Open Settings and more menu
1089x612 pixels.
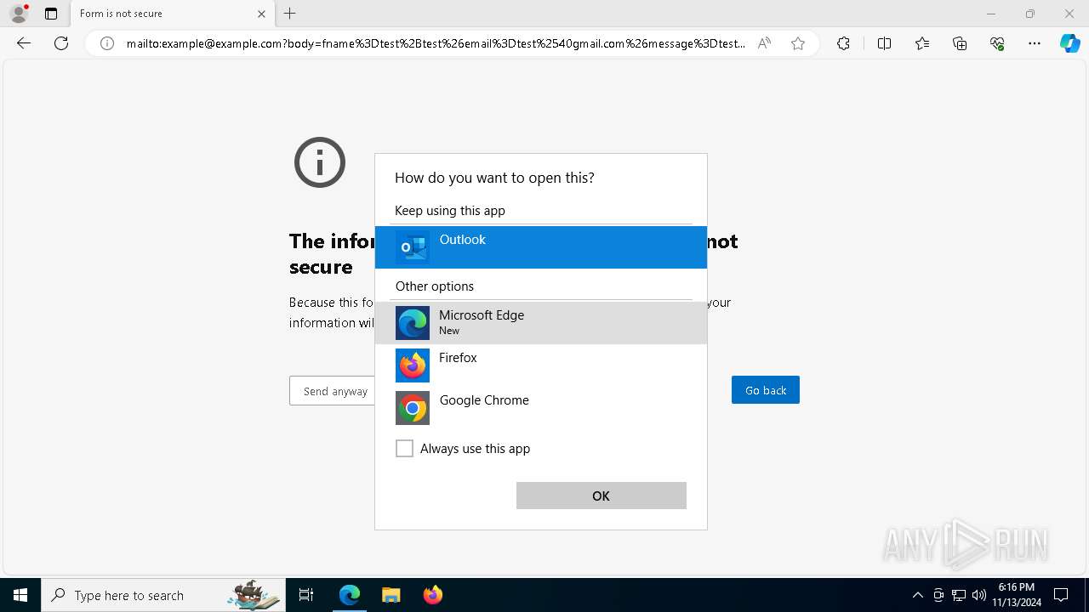(1035, 43)
